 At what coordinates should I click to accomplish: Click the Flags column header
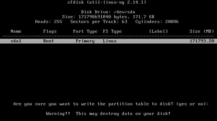[x=50, y=31]
